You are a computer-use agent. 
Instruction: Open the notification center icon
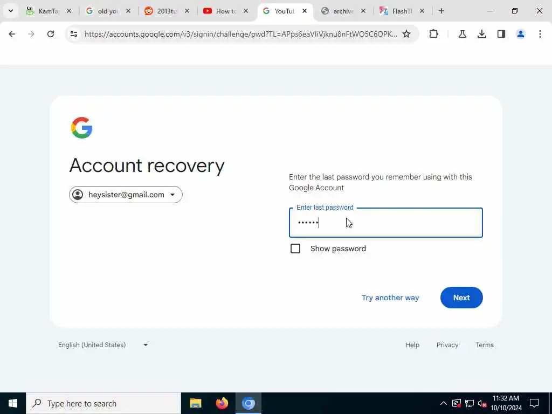(534, 403)
